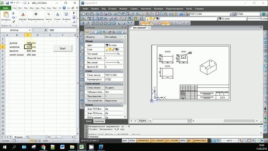Click Цвет По слою property value

(113, 45)
